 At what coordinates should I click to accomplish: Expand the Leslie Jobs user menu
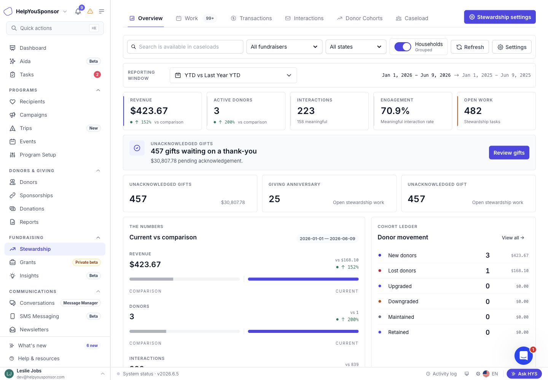(x=55, y=374)
